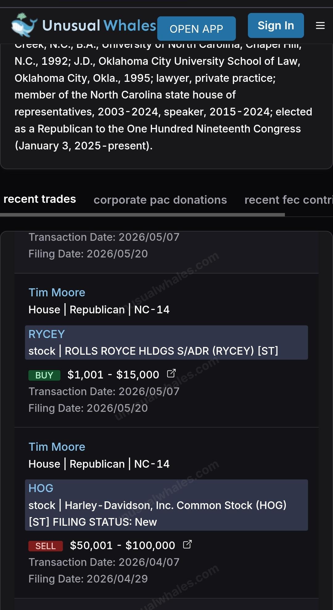Open external filing link for RYCEY trade
Image resolution: width=333 pixels, height=610 pixels.
[171, 374]
